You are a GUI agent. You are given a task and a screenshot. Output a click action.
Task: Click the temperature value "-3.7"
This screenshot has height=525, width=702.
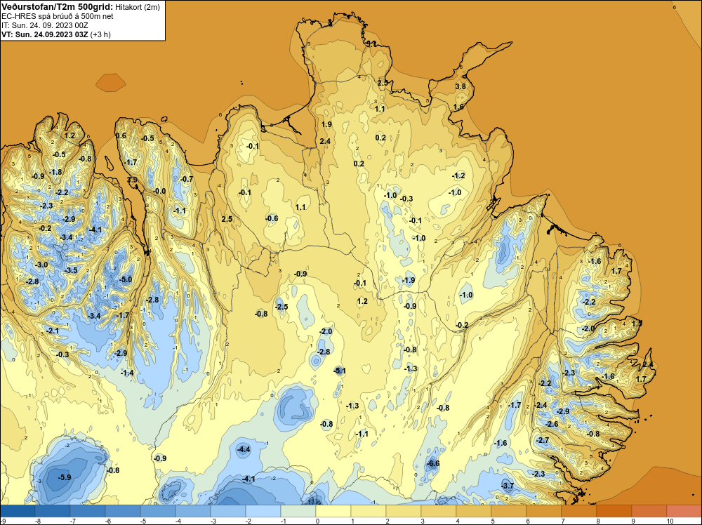[508, 486]
